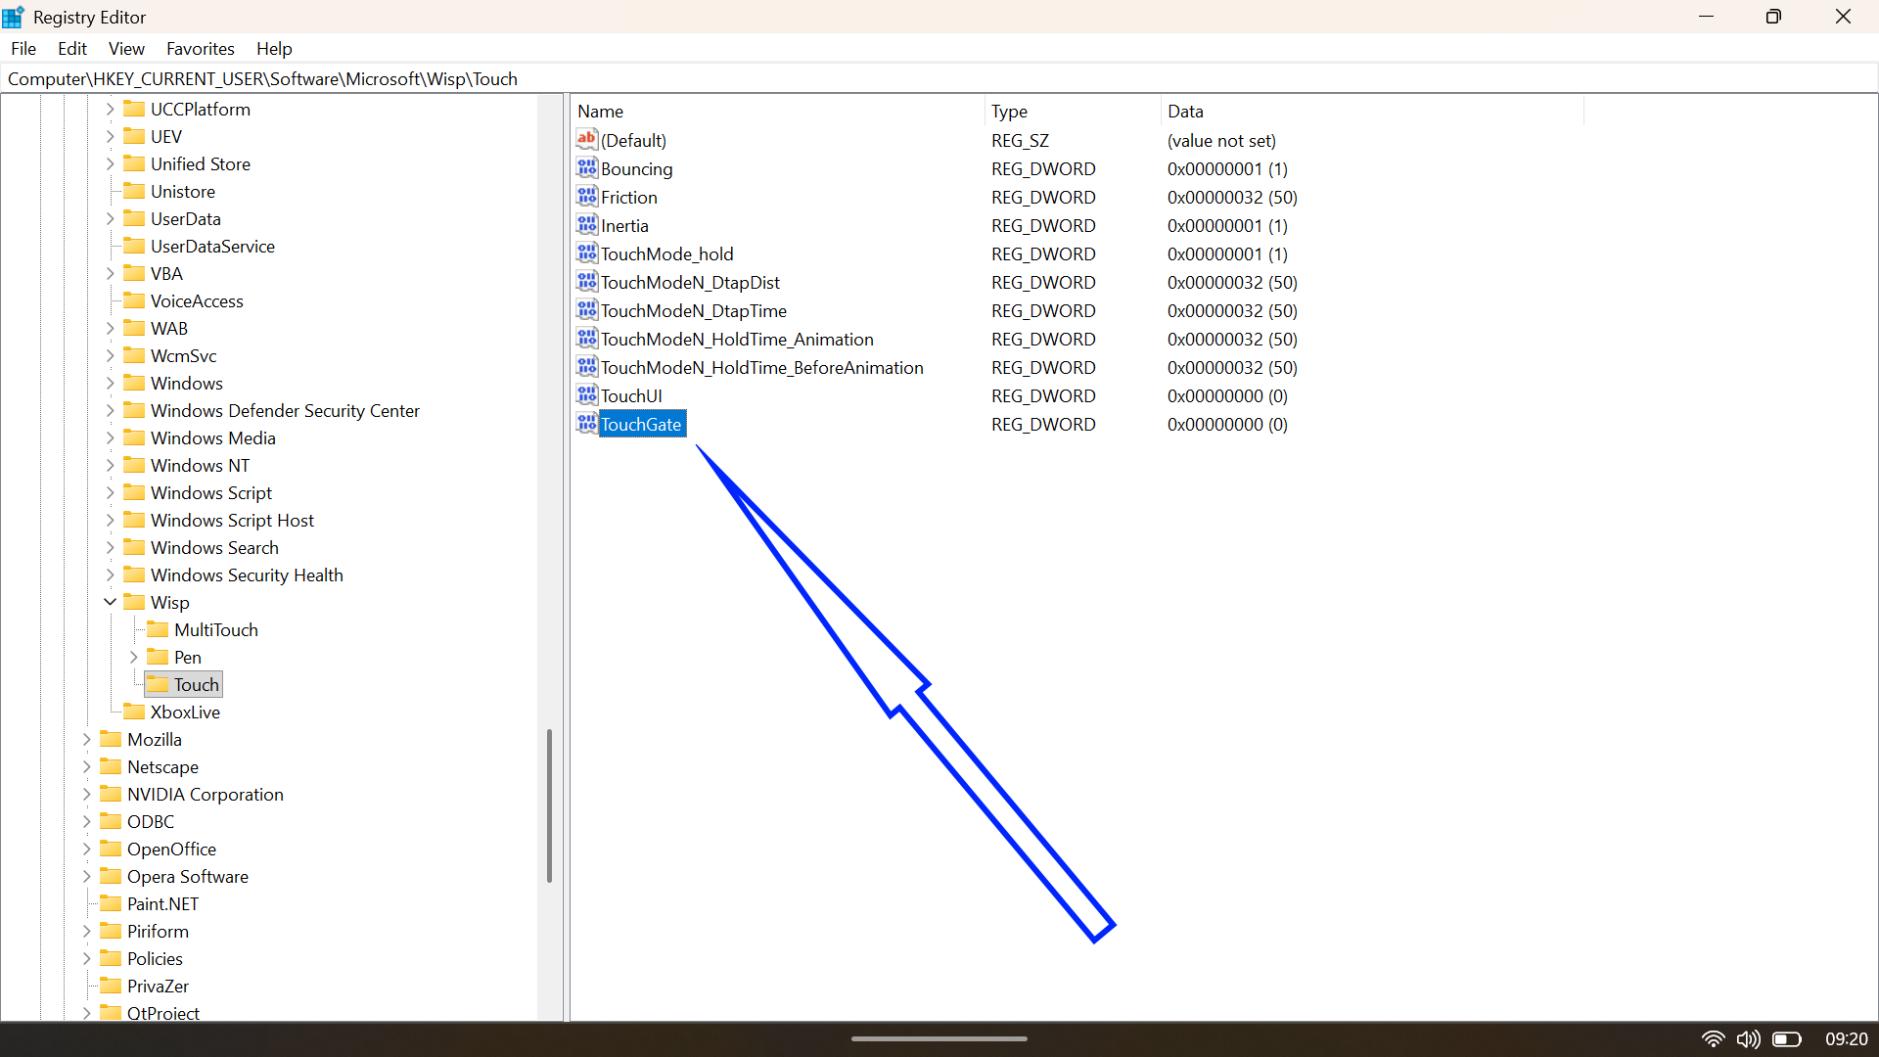The width and height of the screenshot is (1879, 1057).
Task: Click the Inertia value icon
Action: 586,225
